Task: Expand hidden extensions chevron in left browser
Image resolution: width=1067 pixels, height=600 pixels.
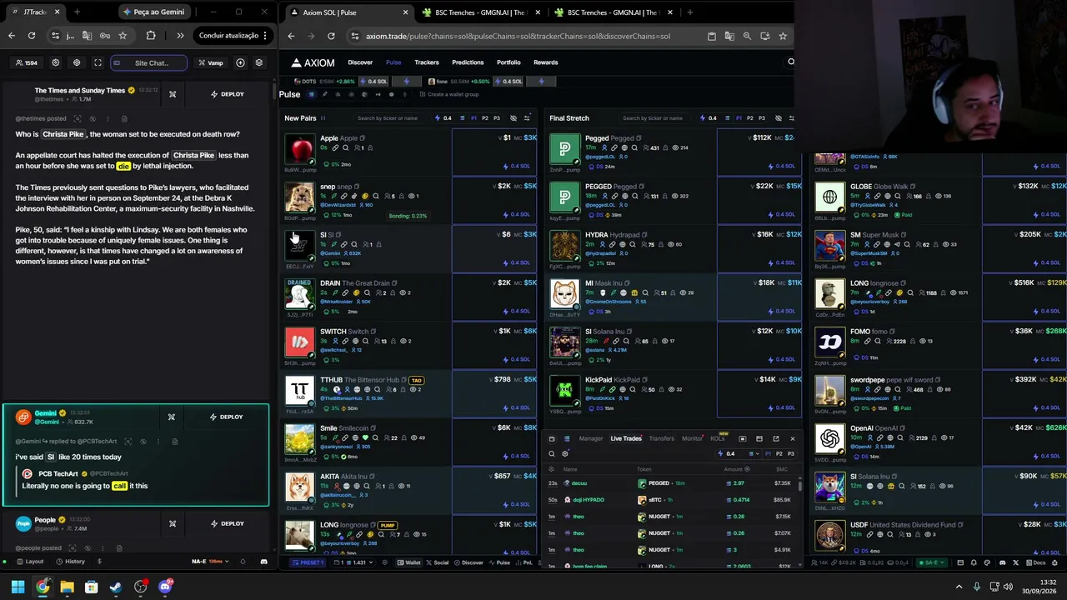Action: [180, 36]
